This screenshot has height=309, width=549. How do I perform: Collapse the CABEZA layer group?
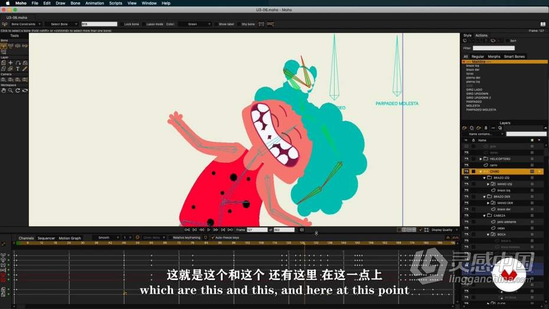[485, 216]
